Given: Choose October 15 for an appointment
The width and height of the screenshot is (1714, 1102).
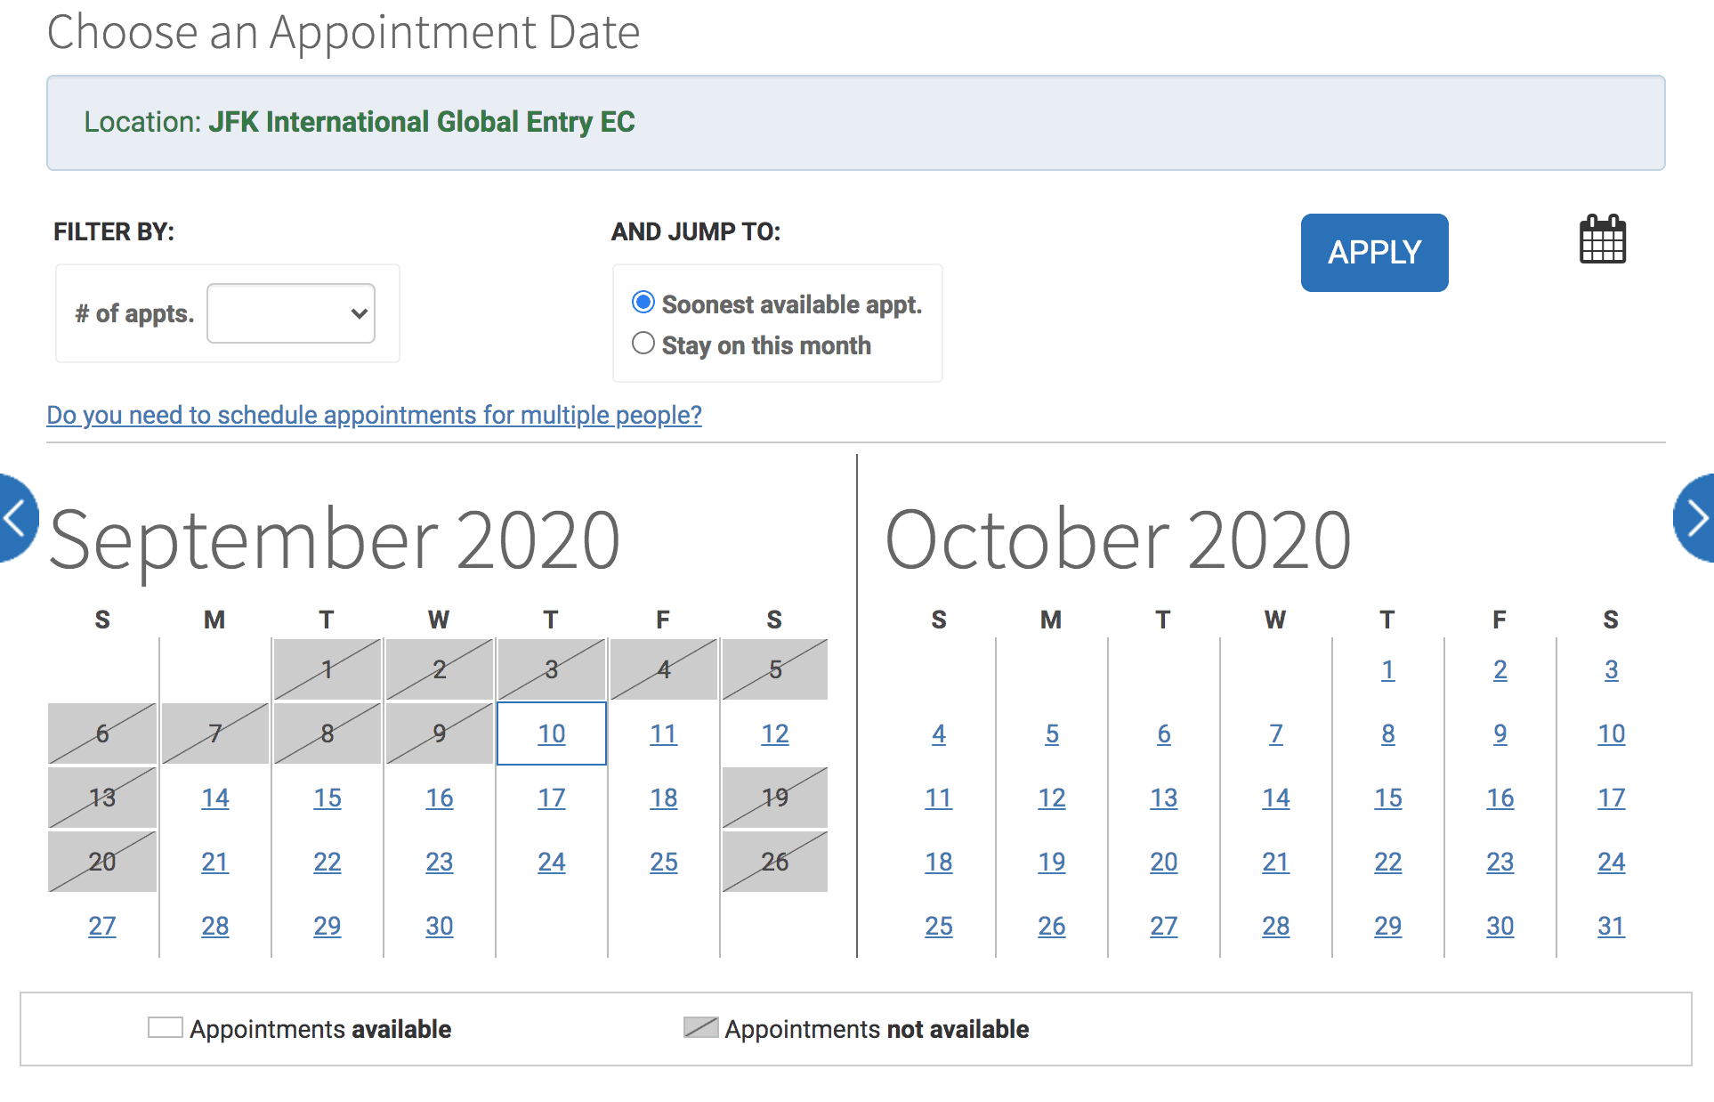Looking at the screenshot, I should click(1387, 798).
